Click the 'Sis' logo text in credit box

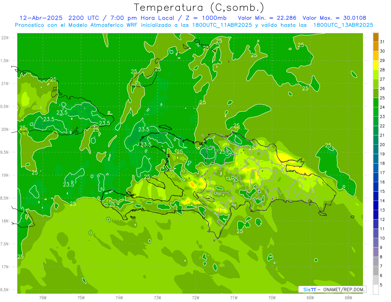(x=307, y=289)
